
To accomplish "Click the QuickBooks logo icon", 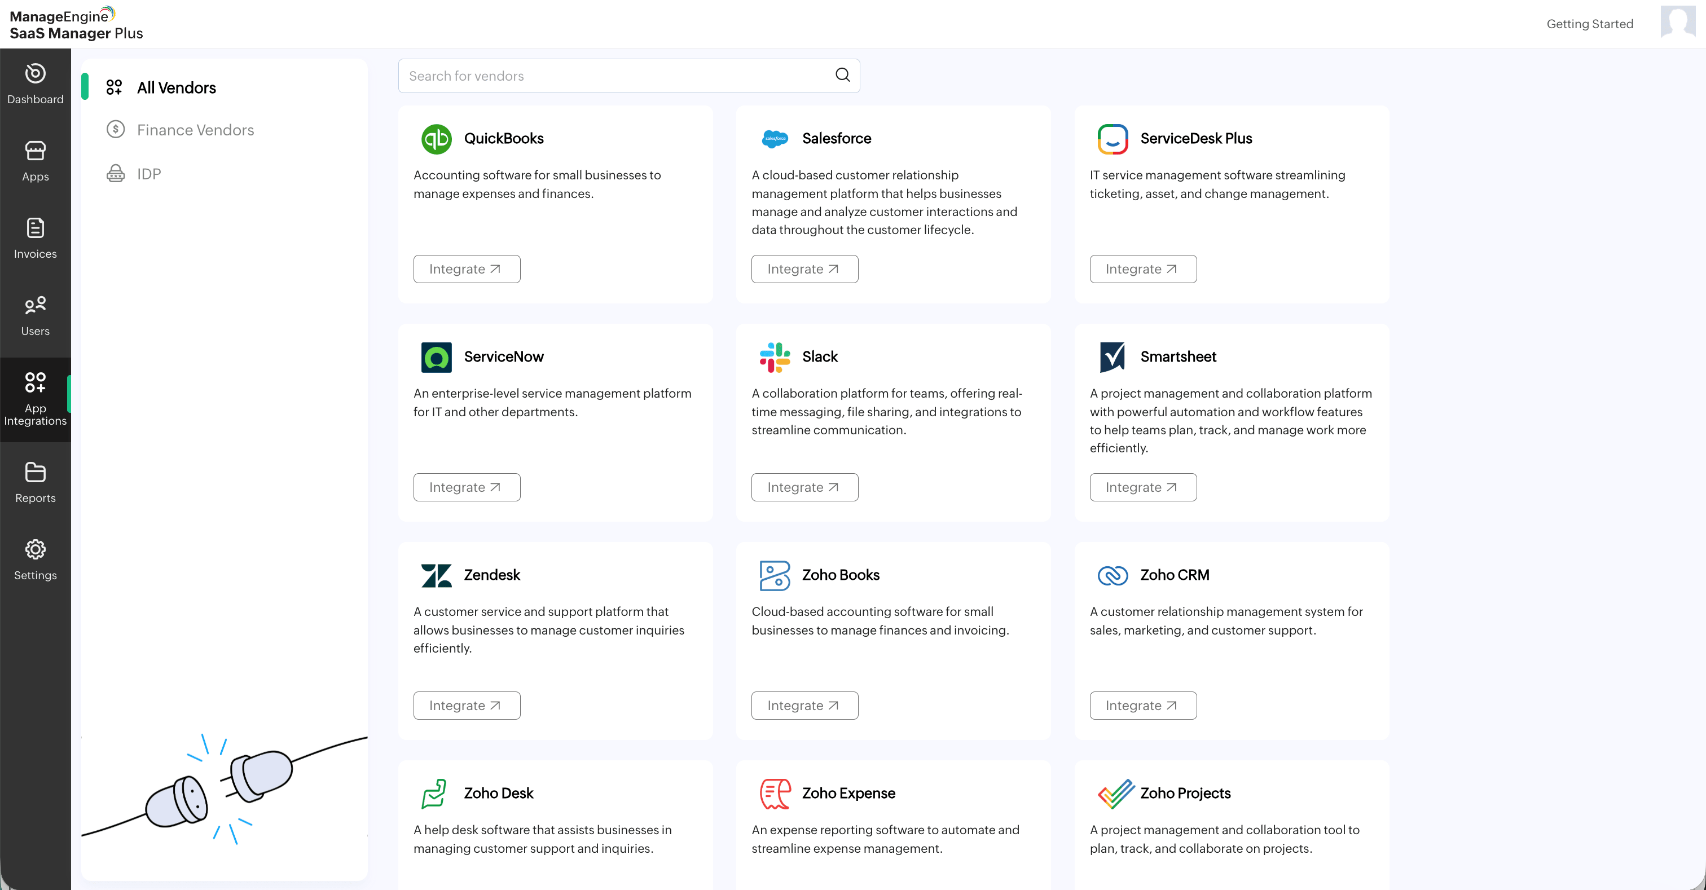I will [x=437, y=139].
